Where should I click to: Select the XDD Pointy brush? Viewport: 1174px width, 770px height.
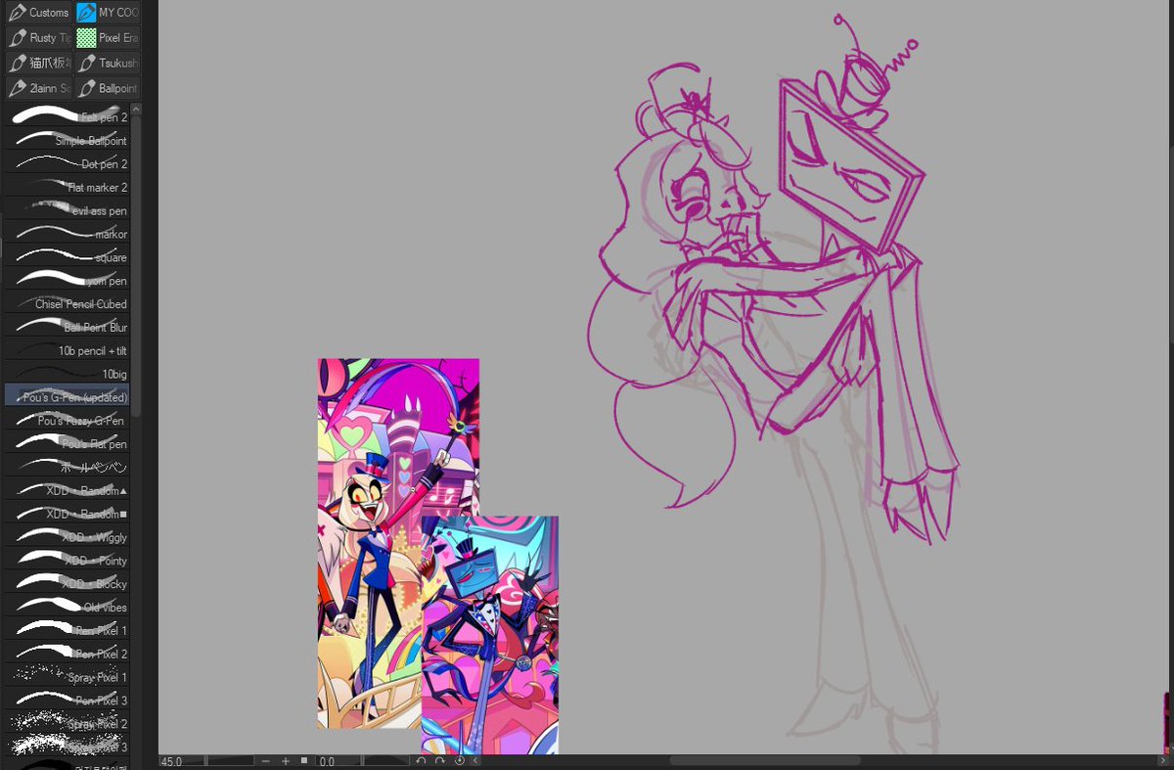67,561
